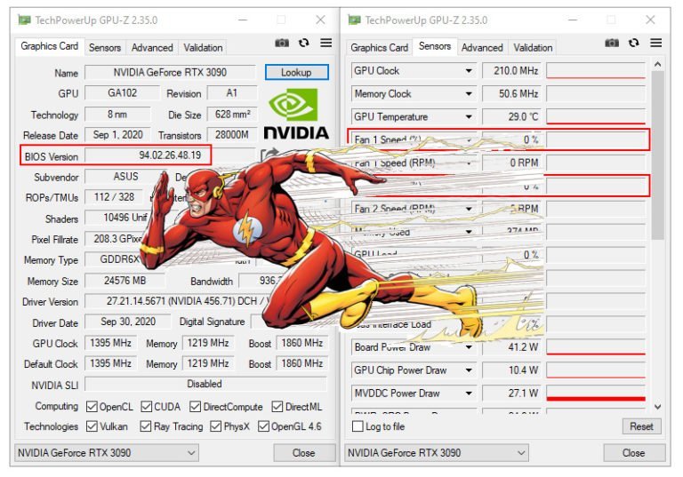Toggle the OpenCL checkbox
This screenshot has height=477, width=683.
(92, 407)
